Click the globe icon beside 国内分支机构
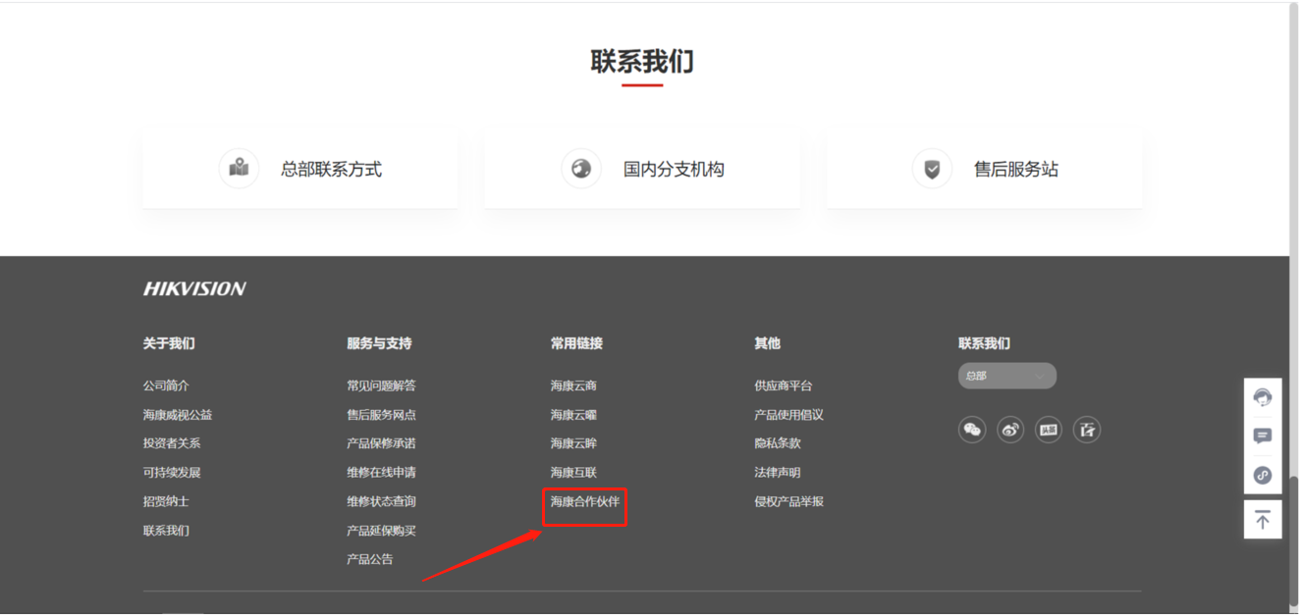Image resolution: width=1301 pixels, height=615 pixels. (581, 169)
